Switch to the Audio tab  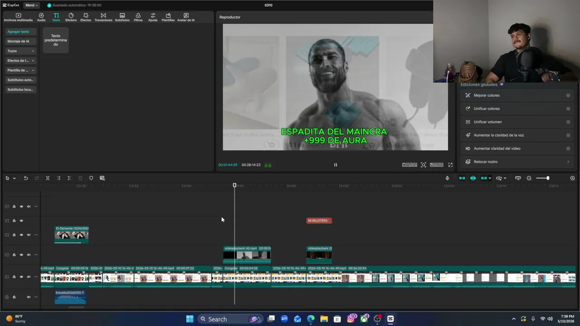[41, 17]
